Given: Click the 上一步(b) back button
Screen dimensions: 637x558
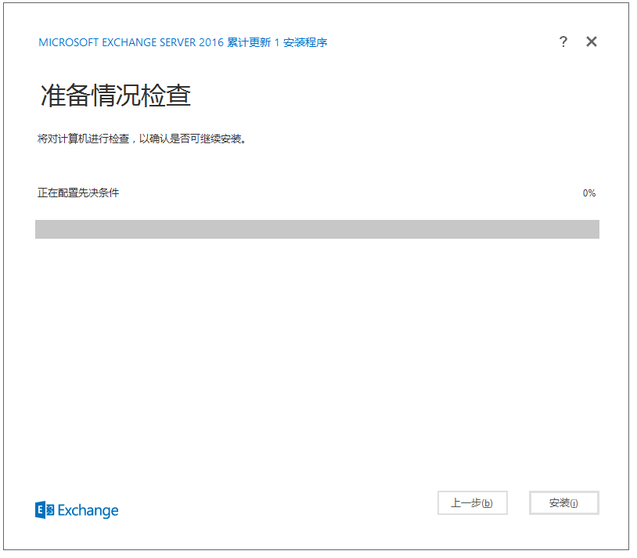Looking at the screenshot, I should tap(473, 502).
